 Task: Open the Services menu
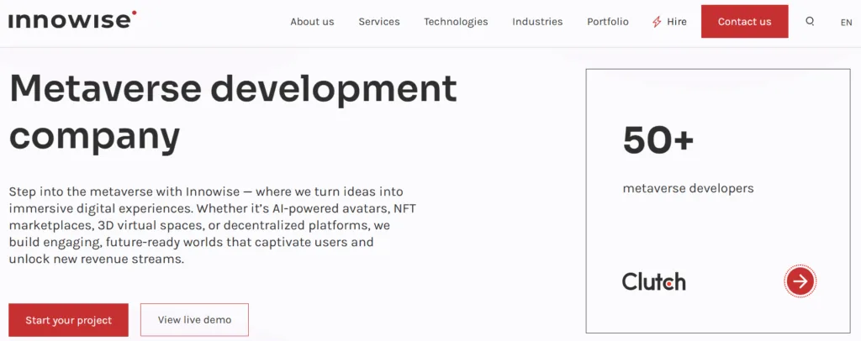(379, 22)
